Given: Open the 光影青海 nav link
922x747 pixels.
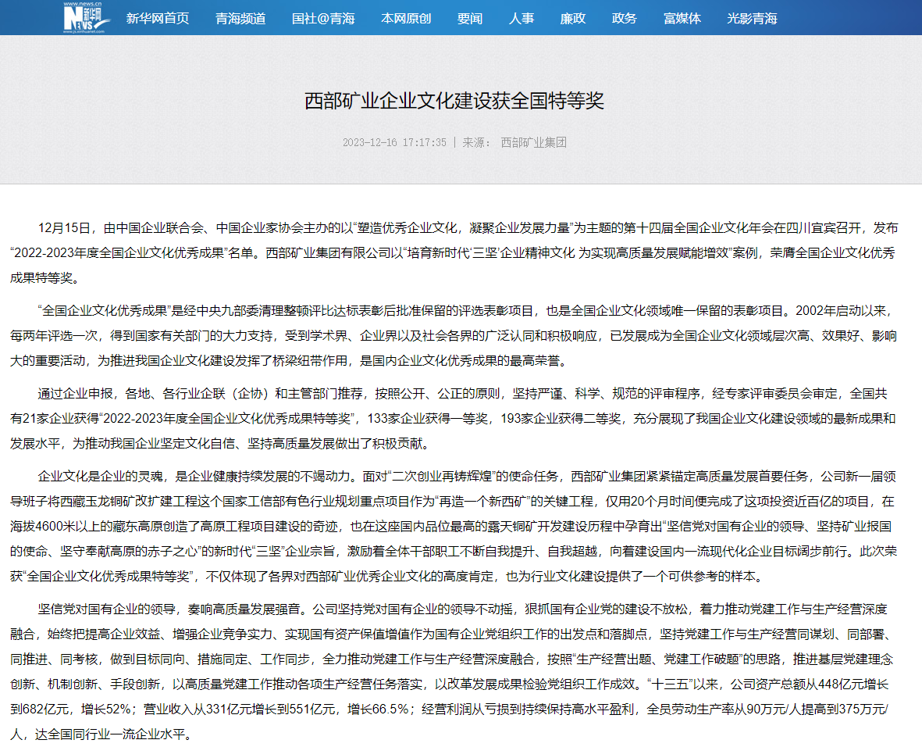Looking at the screenshot, I should tap(752, 19).
